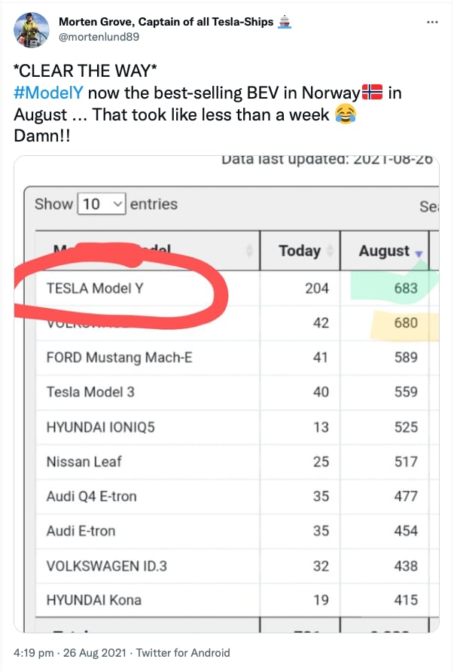
Task: Click the laughing-crying emoji in tweet
Action: tap(345, 114)
